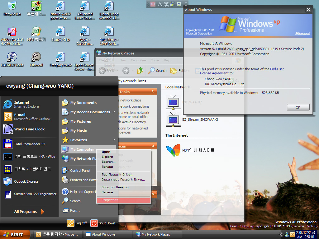
Task: Click the Up folder toolbar icon
Action: 140,71
